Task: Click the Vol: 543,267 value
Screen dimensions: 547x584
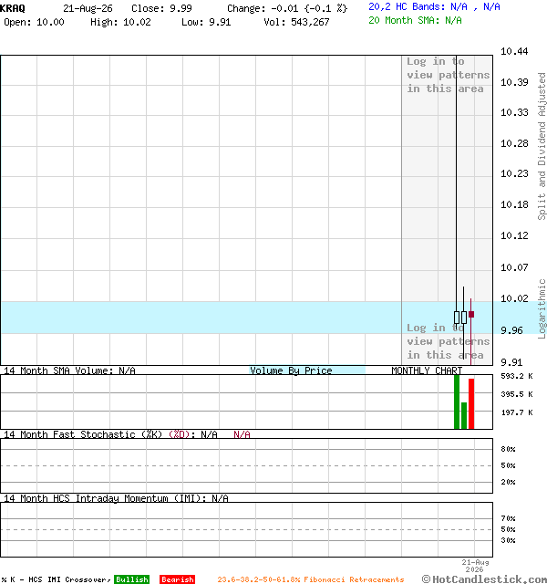Action: [296, 22]
